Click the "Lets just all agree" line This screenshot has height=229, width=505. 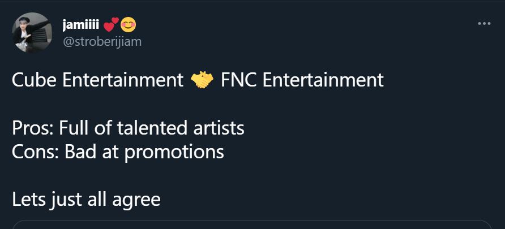tap(86, 200)
